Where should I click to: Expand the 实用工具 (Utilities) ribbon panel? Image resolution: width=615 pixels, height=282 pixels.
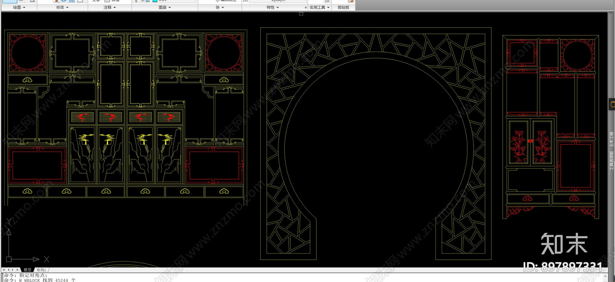coord(319,7)
